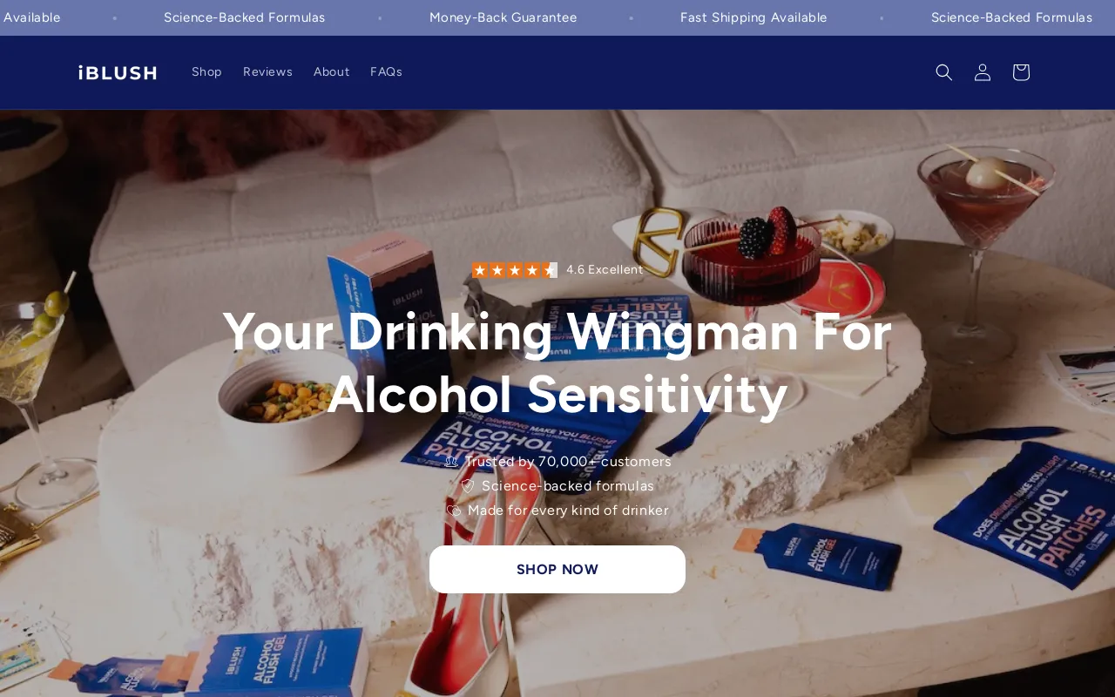The image size is (1115, 697).
Task: Click the icon beside Made for every kind of drinker
Action: click(x=454, y=511)
